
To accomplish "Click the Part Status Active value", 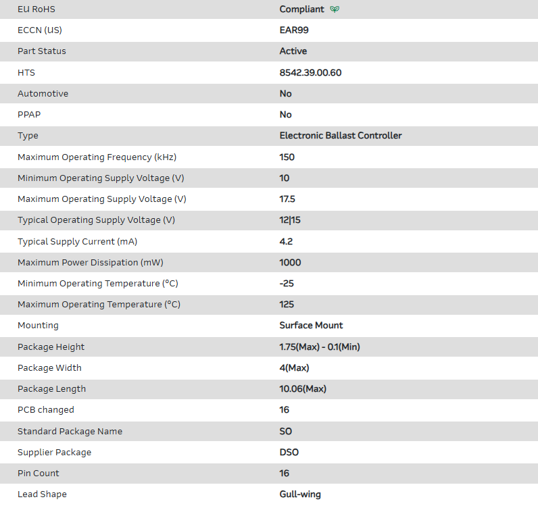I will [x=293, y=51].
